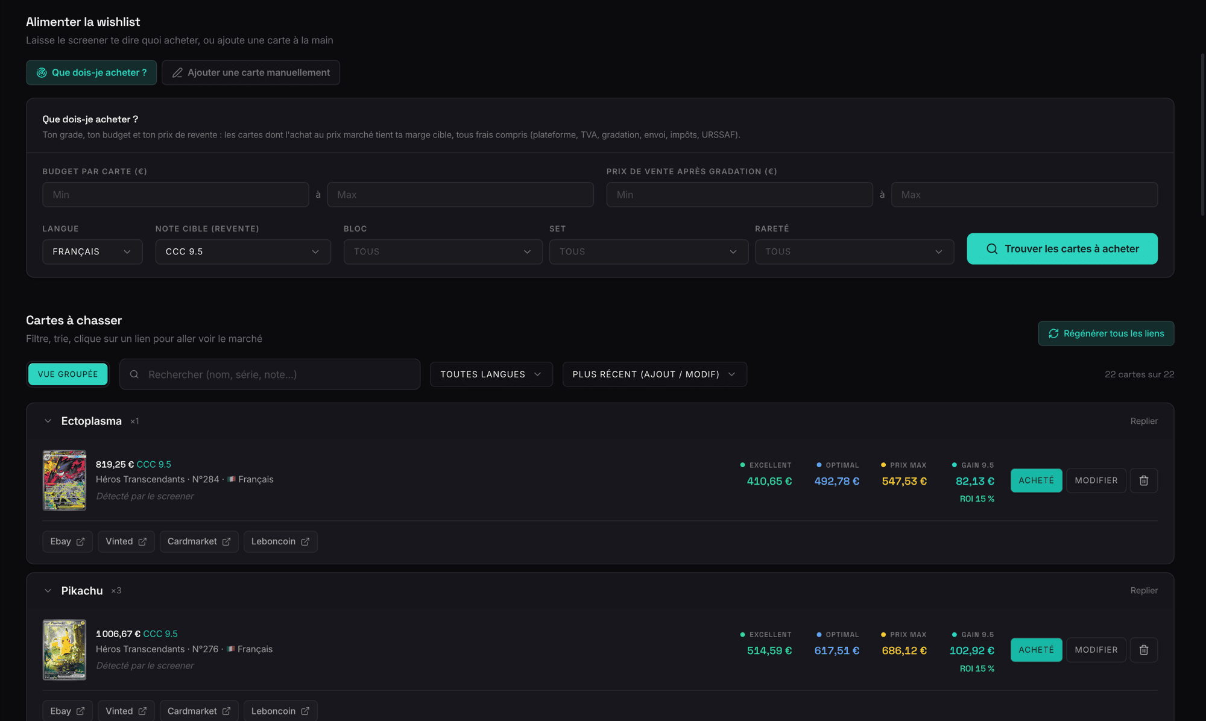
Task: Click the '22 cartes sur 22' counter
Action: click(x=1139, y=374)
